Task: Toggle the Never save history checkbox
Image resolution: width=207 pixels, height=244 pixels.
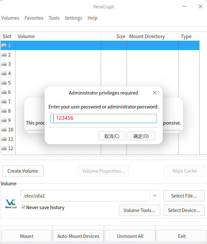Action: (x=24, y=207)
